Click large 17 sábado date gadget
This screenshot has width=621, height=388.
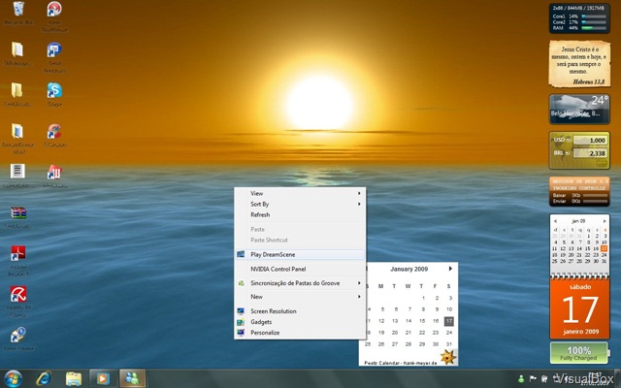(580, 308)
